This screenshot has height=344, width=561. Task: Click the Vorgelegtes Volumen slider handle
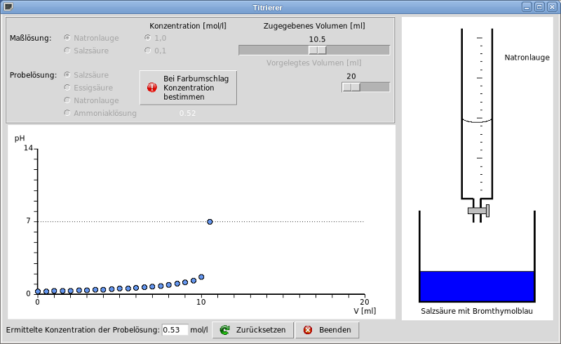pyautogui.click(x=351, y=87)
